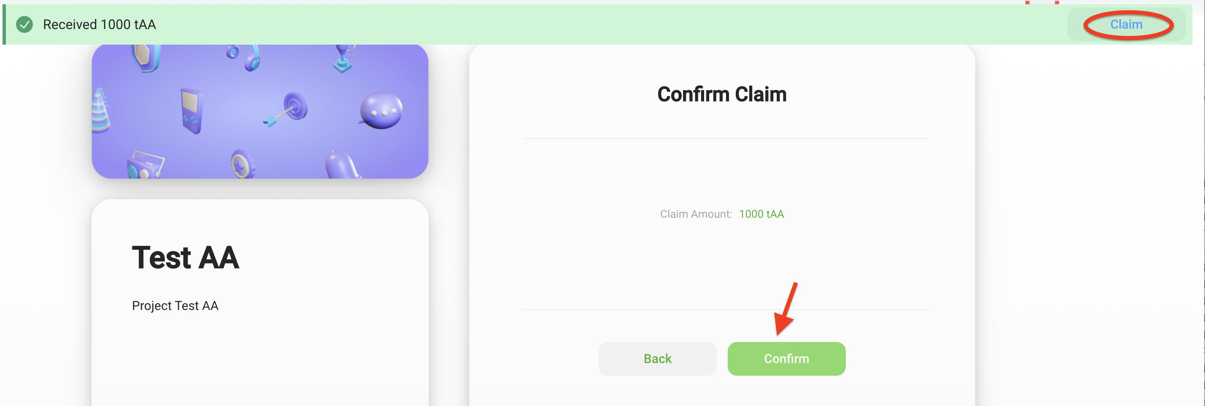Click the green success checkmark icon

[24, 24]
